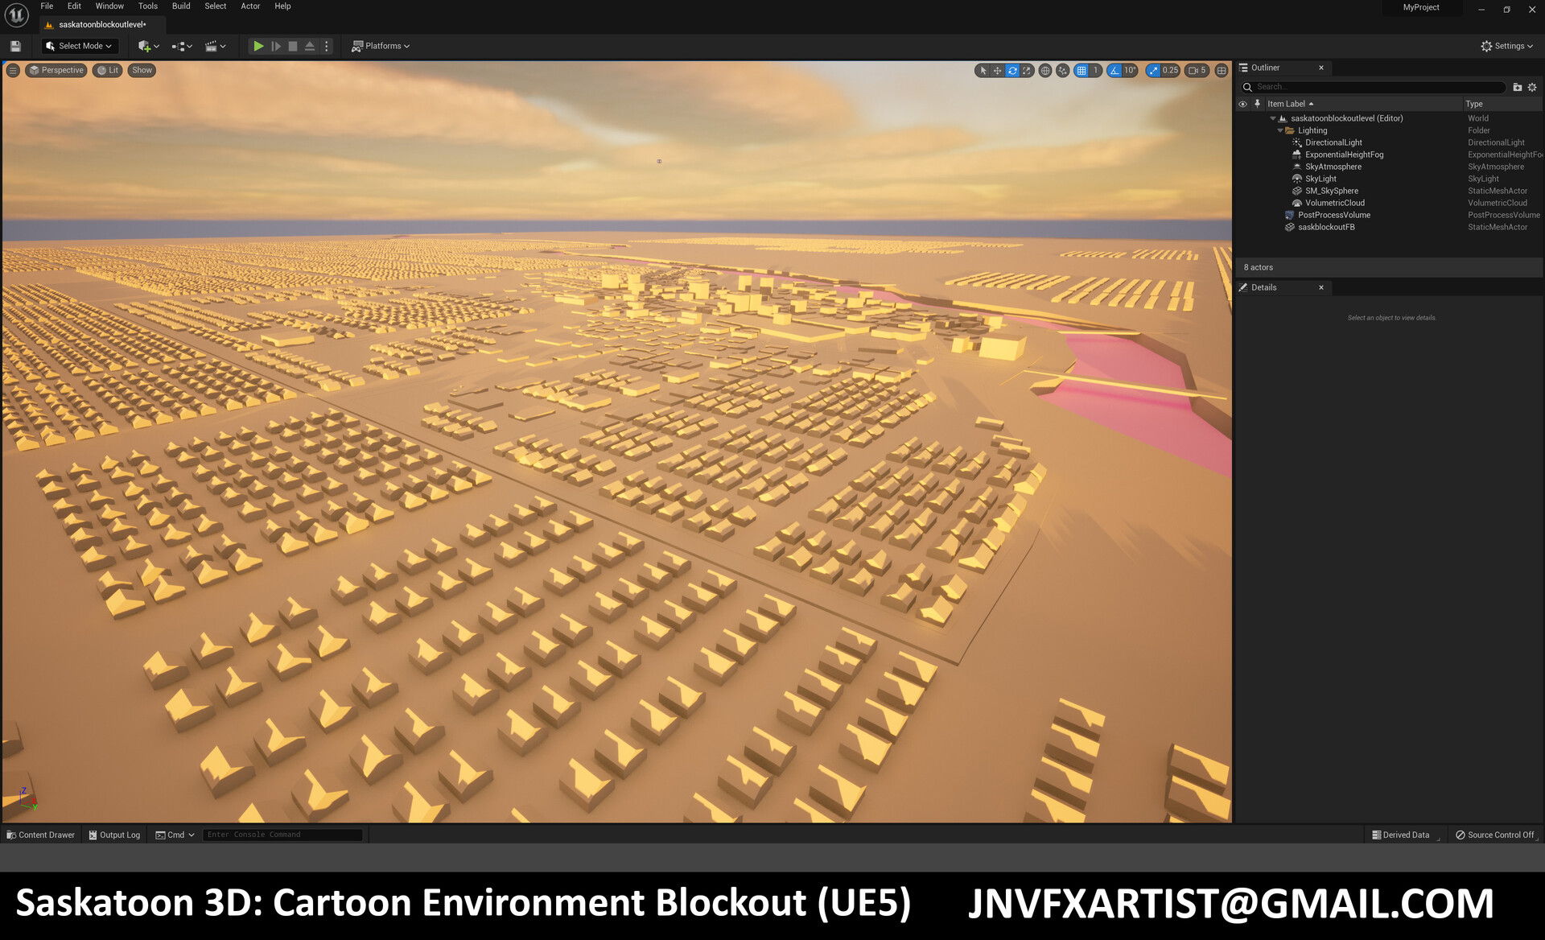This screenshot has width=1545, height=940.
Task: Toggle grid snapping off
Action: point(1081,71)
